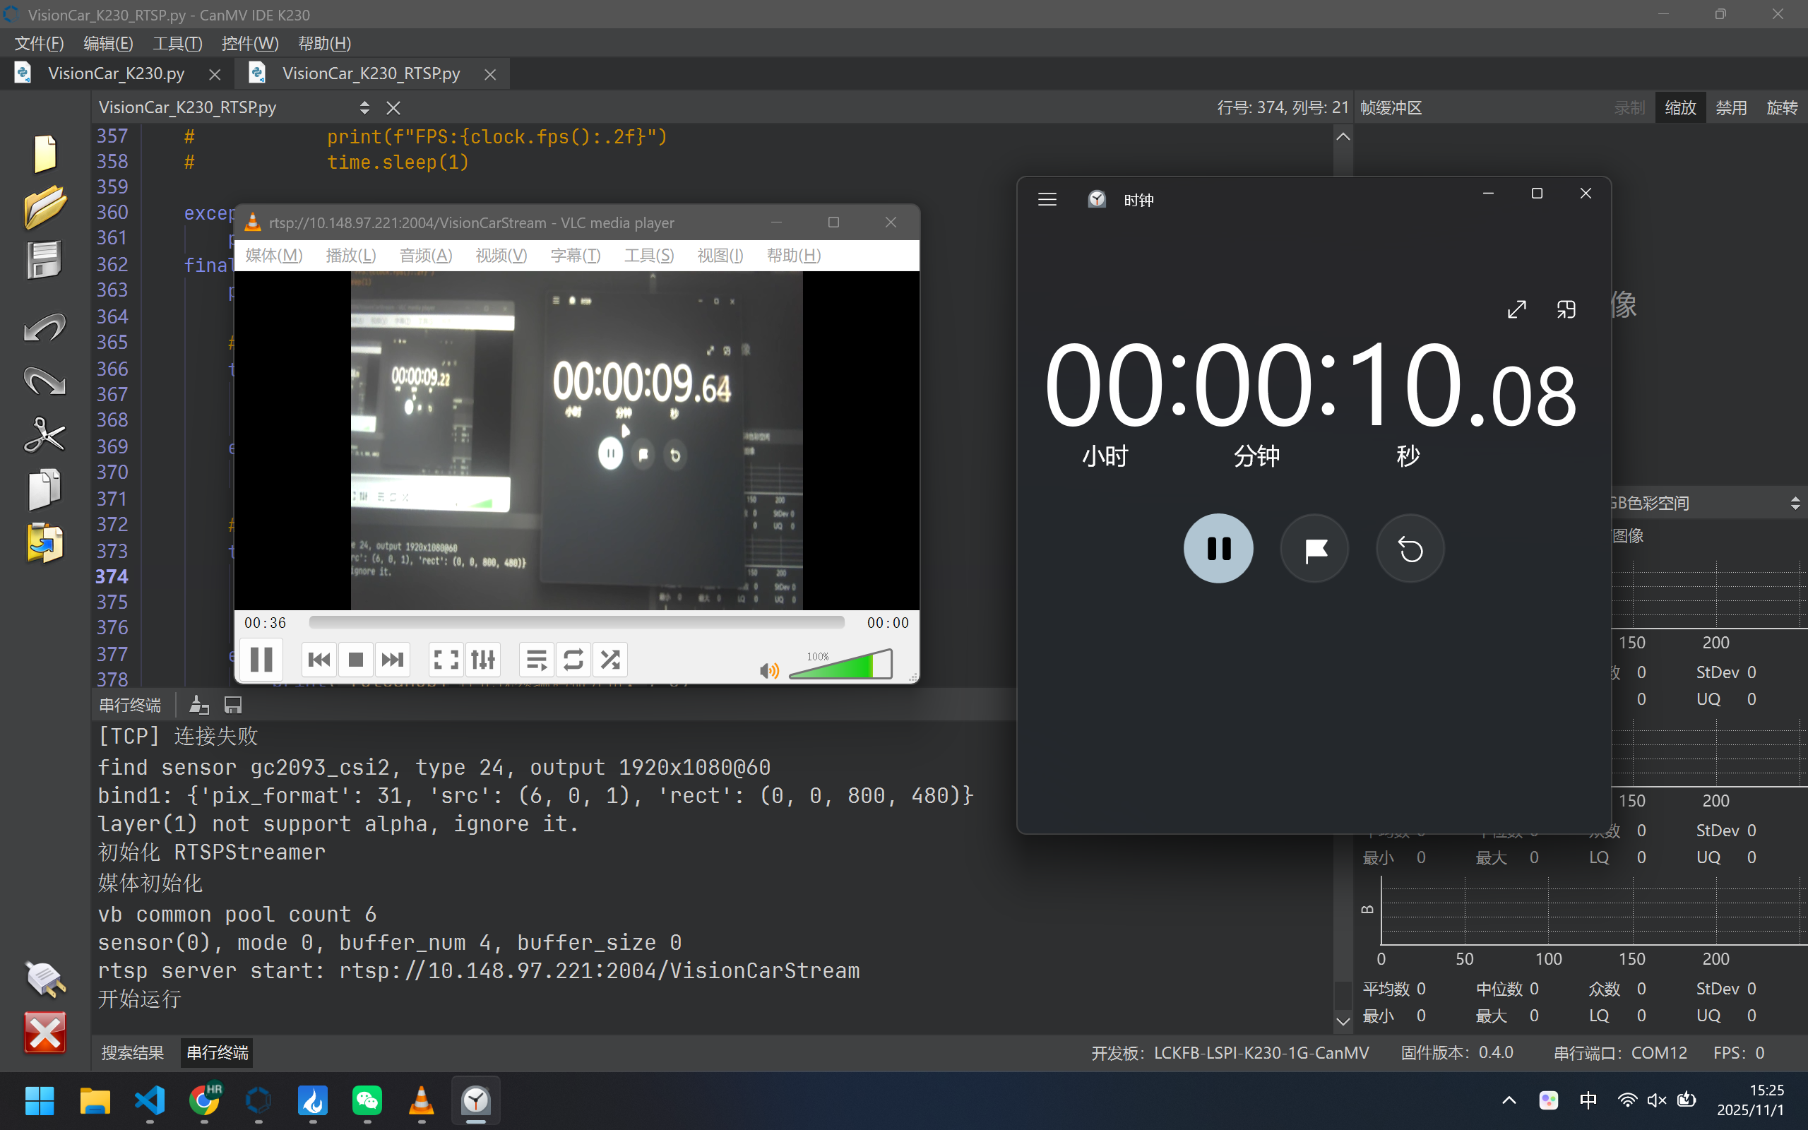This screenshot has width=1808, height=1130.
Task: Stop playback in VLC
Action: tap(356, 659)
